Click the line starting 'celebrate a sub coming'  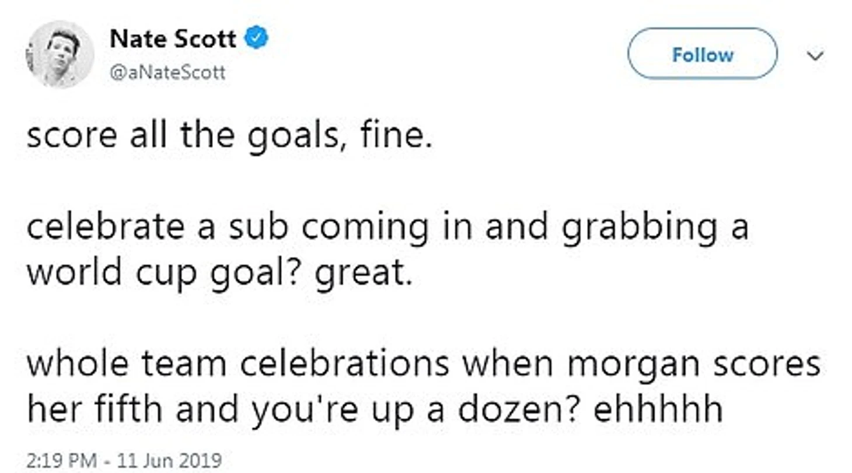point(387,229)
